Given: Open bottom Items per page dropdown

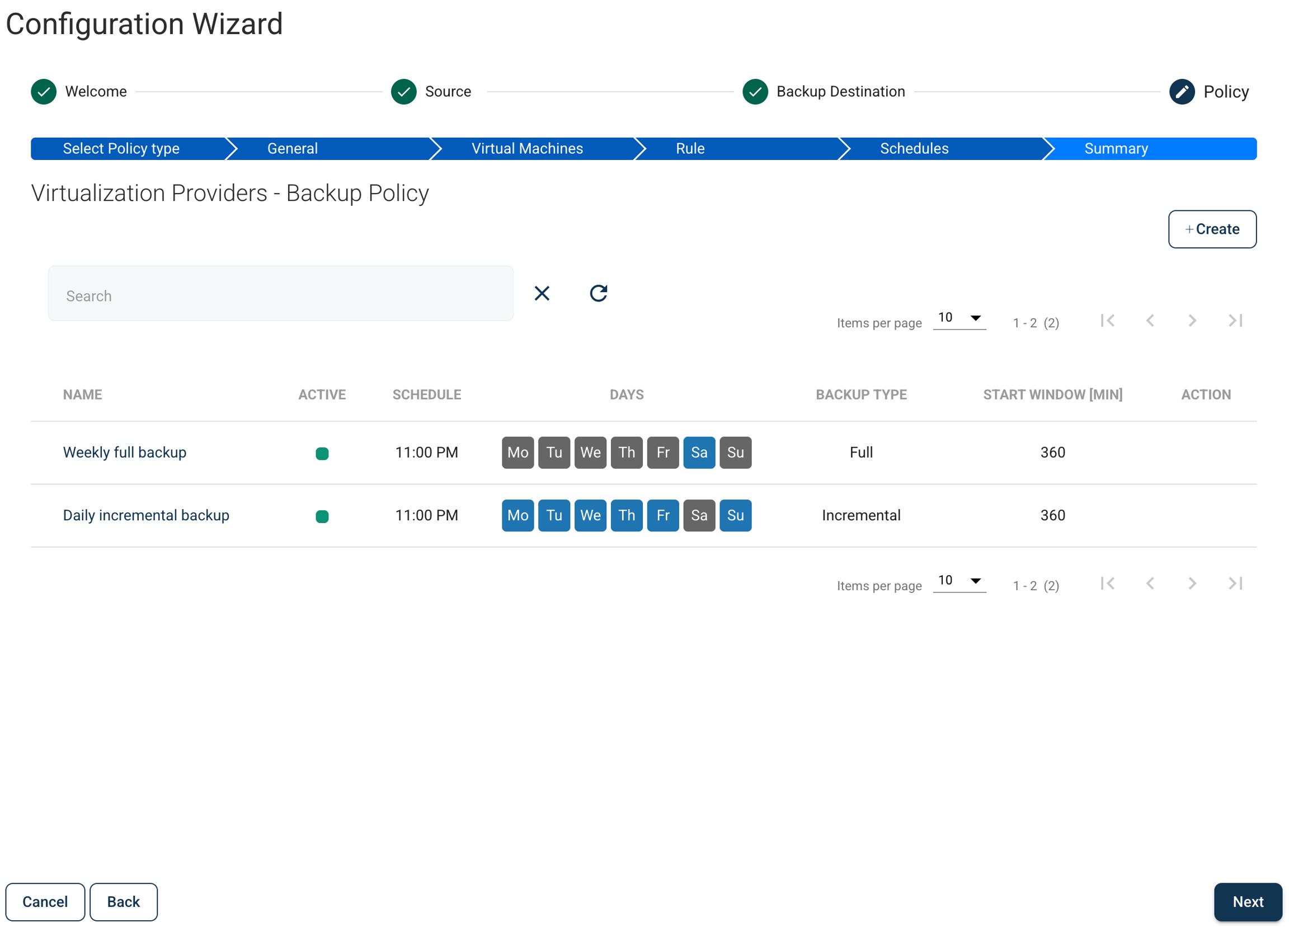Looking at the screenshot, I should 959,580.
